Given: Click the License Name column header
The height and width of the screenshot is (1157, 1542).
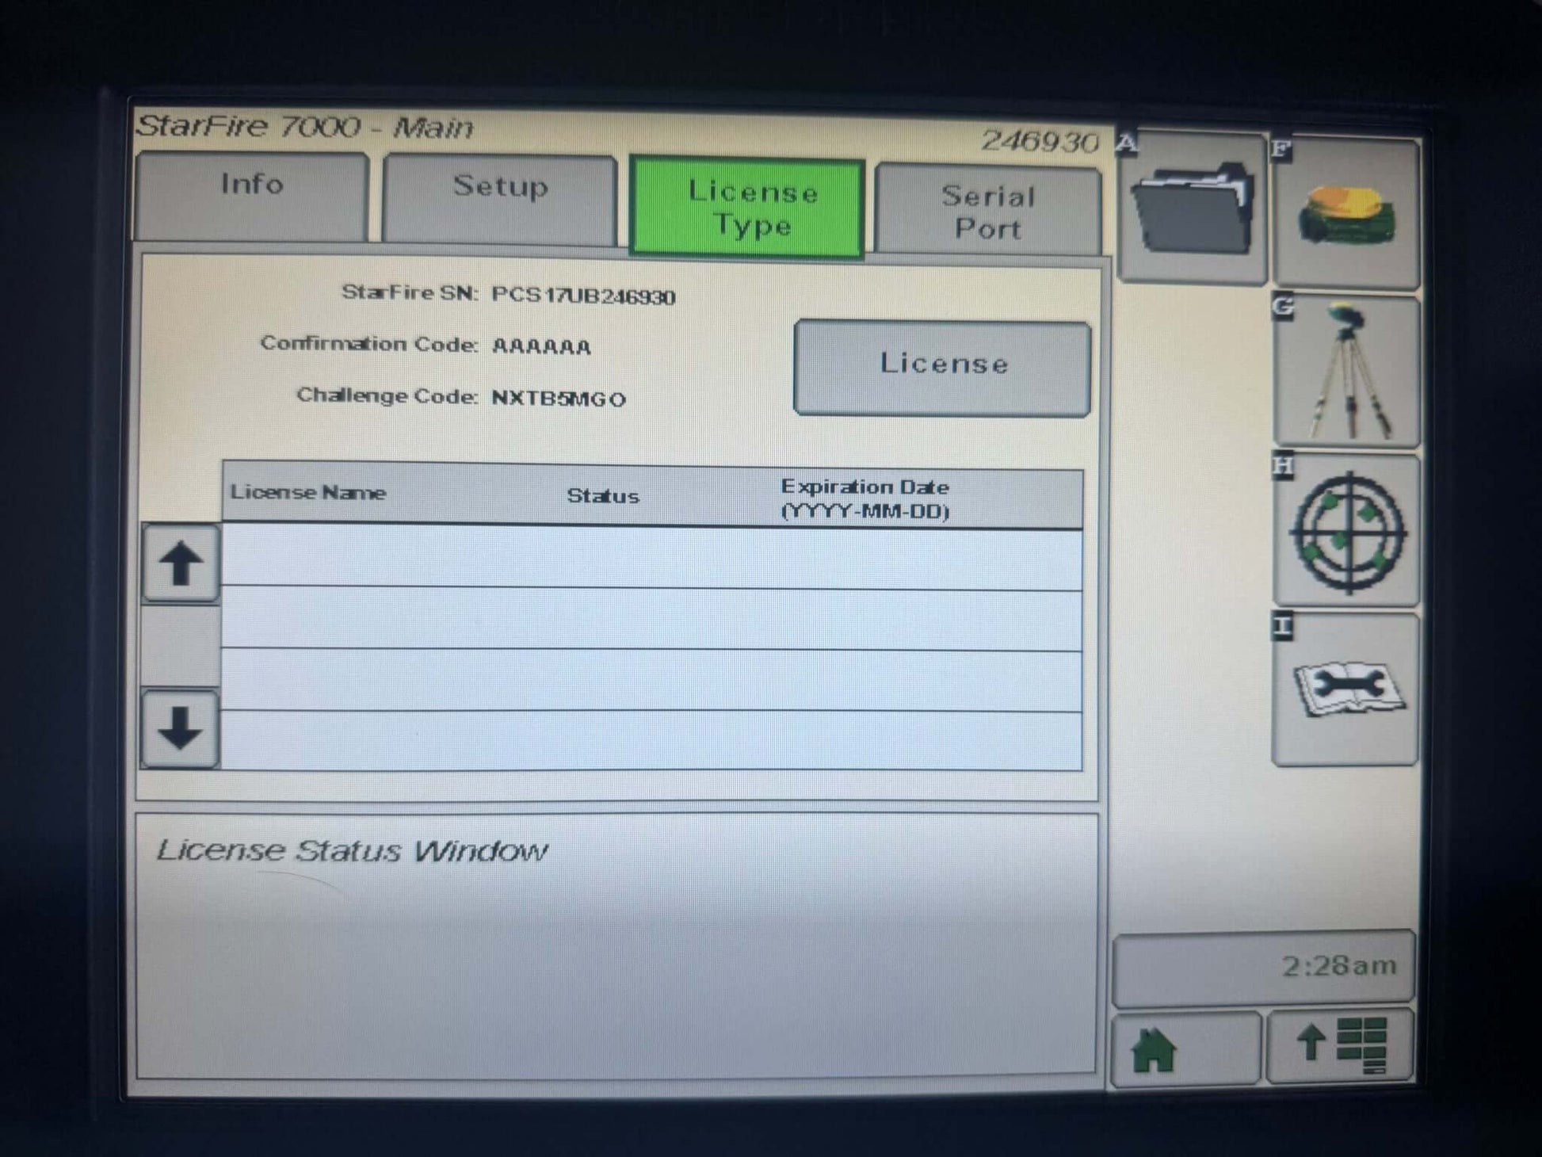Looking at the screenshot, I should coord(307,492).
